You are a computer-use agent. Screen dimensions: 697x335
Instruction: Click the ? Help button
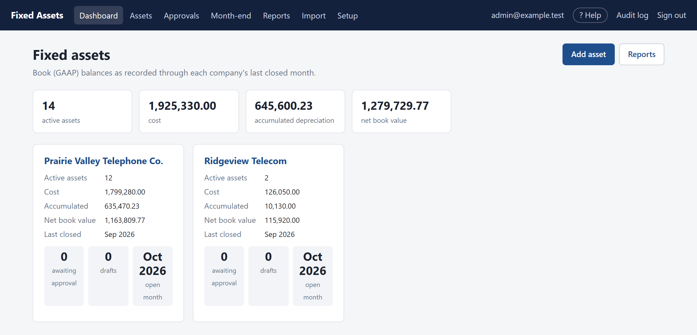point(590,15)
